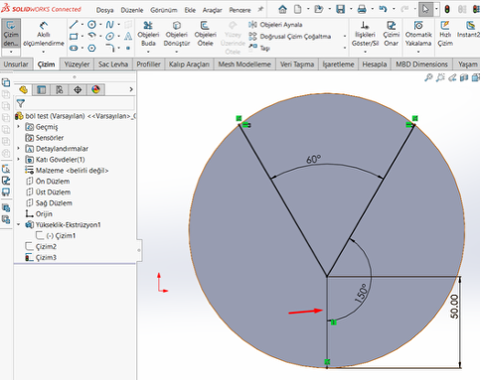Select the Circle sketch tool
The width and height of the screenshot is (481, 381).
point(91,25)
